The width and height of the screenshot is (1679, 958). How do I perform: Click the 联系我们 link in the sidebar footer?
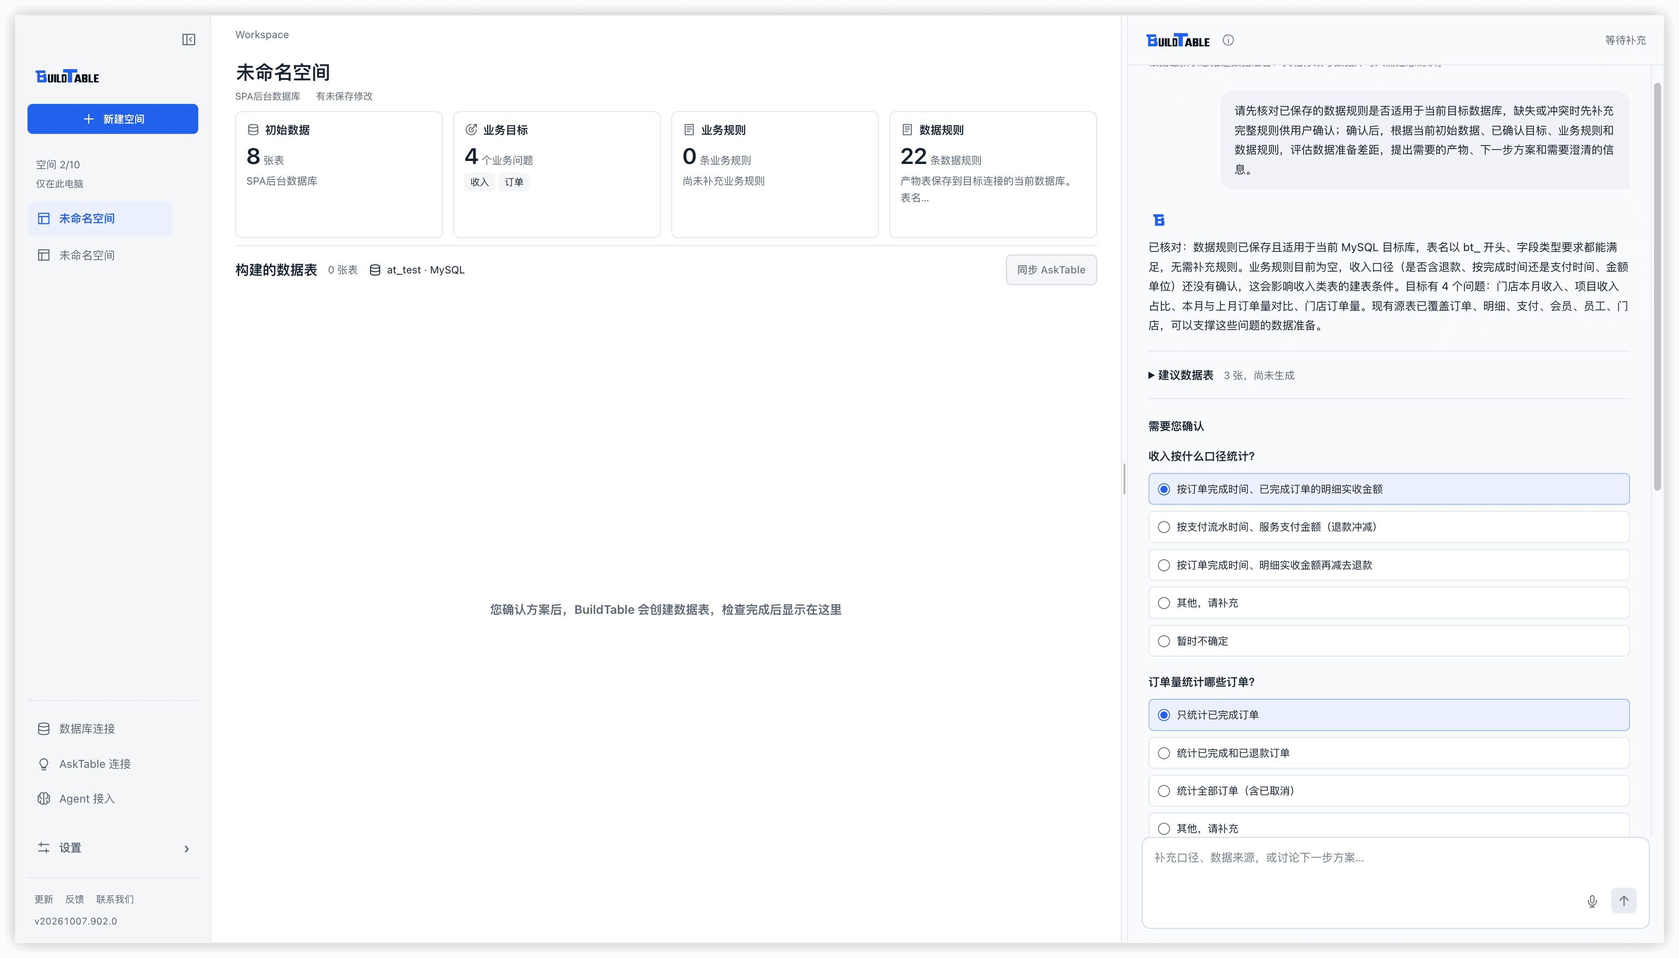coord(115,899)
